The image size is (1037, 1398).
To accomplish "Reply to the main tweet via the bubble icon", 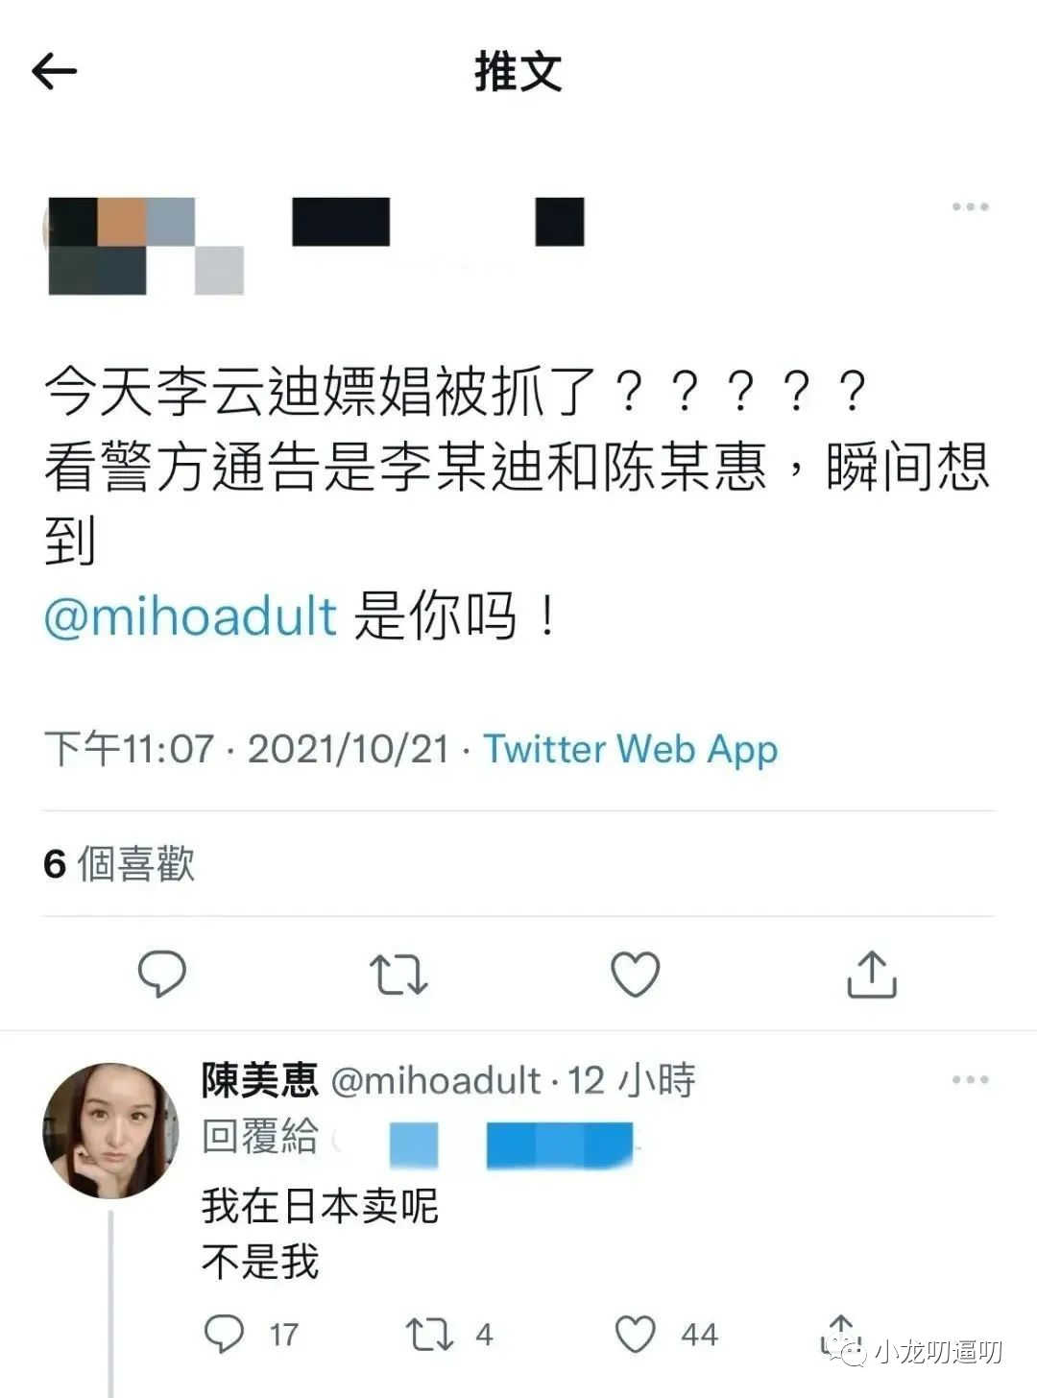I will (162, 974).
